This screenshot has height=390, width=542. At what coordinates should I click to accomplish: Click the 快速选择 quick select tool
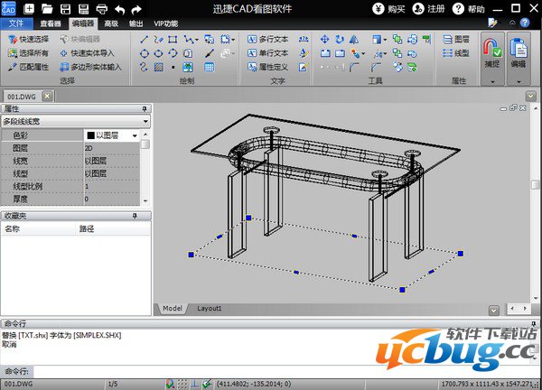click(31, 40)
